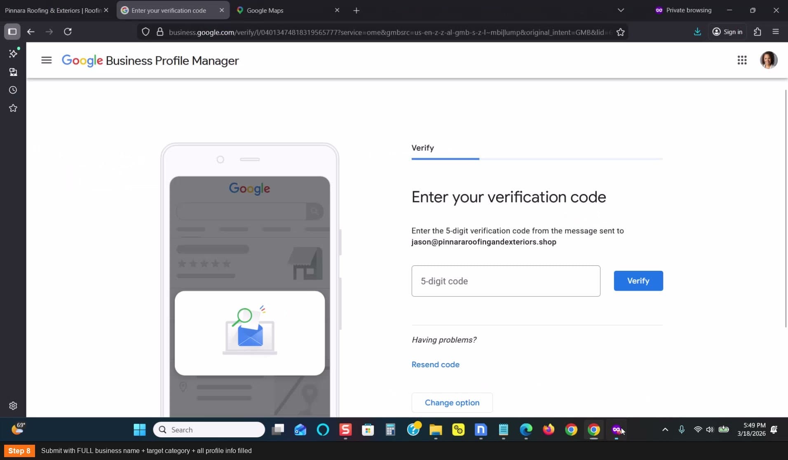
Task: List all open tabs dropdown
Action: pyautogui.click(x=621, y=10)
